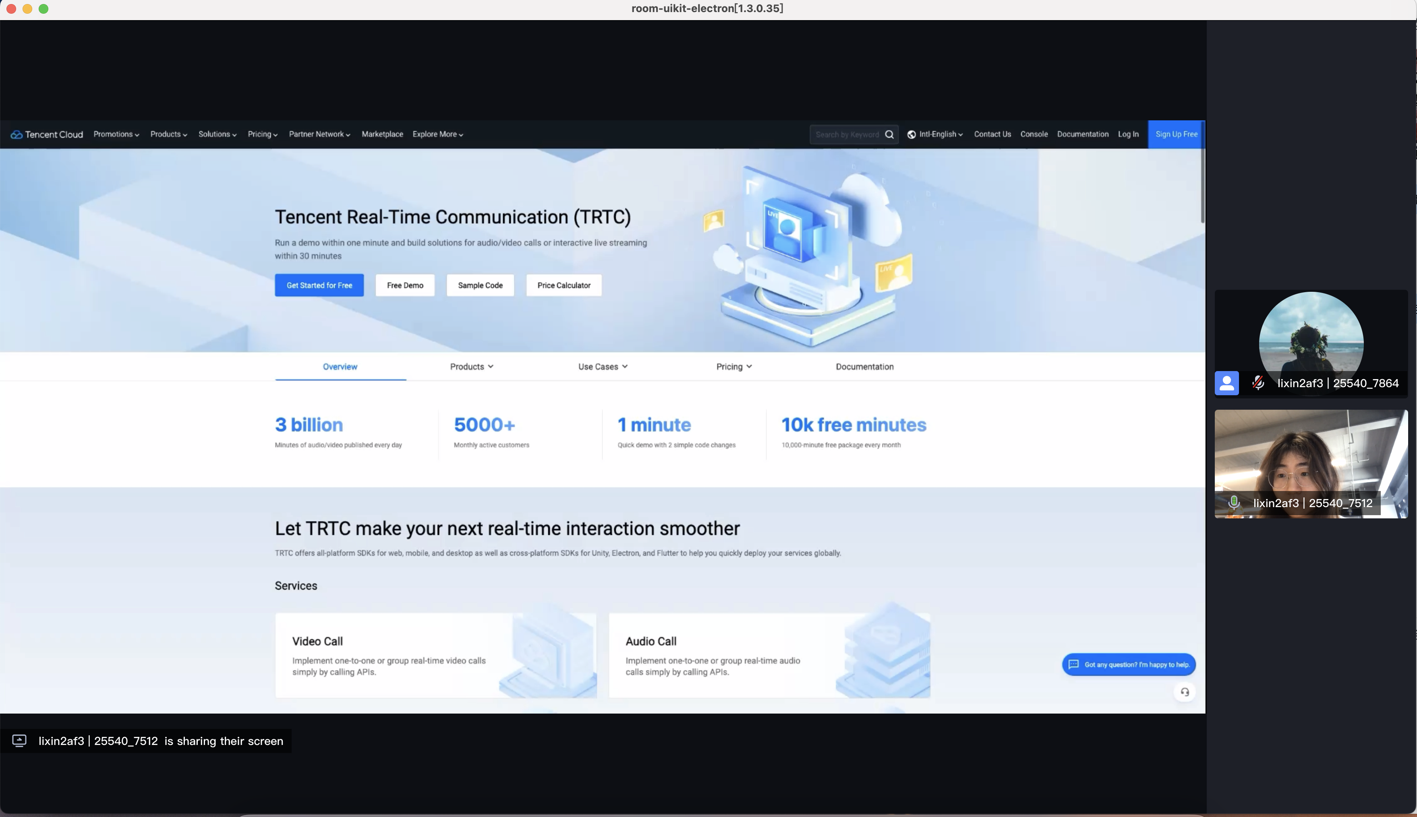Image resolution: width=1417 pixels, height=817 pixels.
Task: Click 'is sharing their screen' status text
Action: tap(224, 741)
